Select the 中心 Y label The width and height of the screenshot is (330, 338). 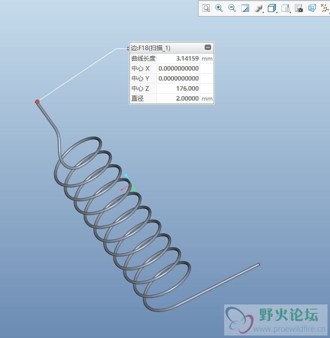(x=140, y=79)
